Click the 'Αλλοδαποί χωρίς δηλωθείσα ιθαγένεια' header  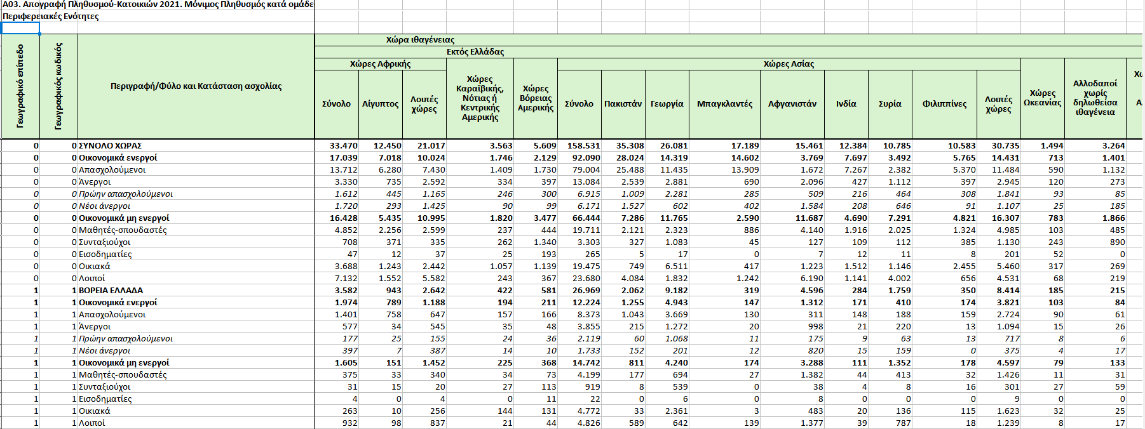[x=1095, y=98]
